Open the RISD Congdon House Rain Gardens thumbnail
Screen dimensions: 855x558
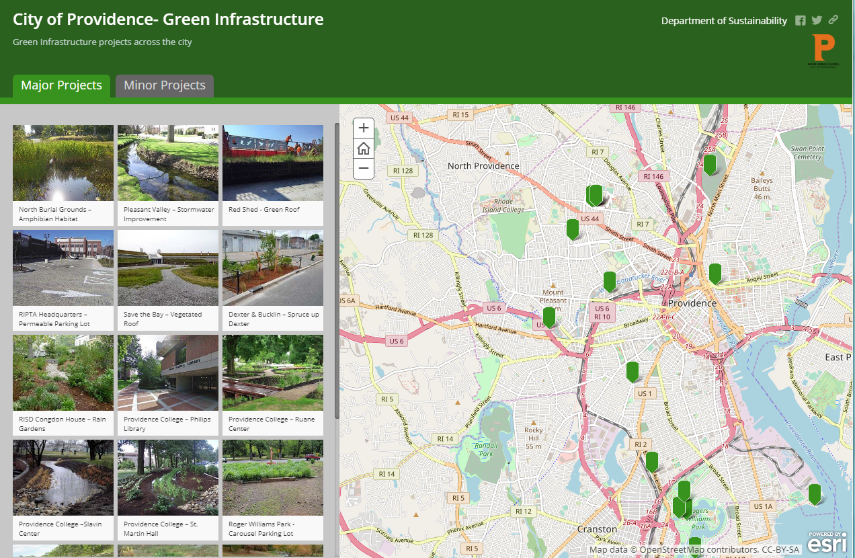click(63, 372)
